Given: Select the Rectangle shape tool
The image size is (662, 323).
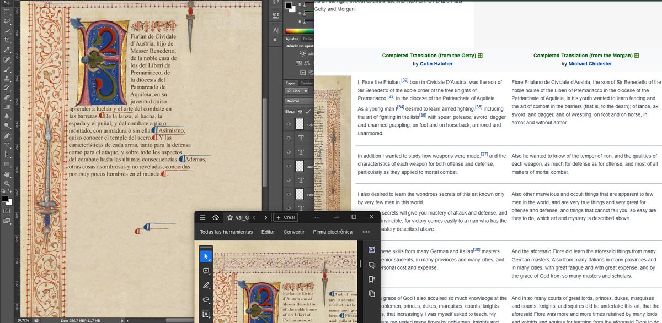Looking at the screenshot, I should (7, 164).
